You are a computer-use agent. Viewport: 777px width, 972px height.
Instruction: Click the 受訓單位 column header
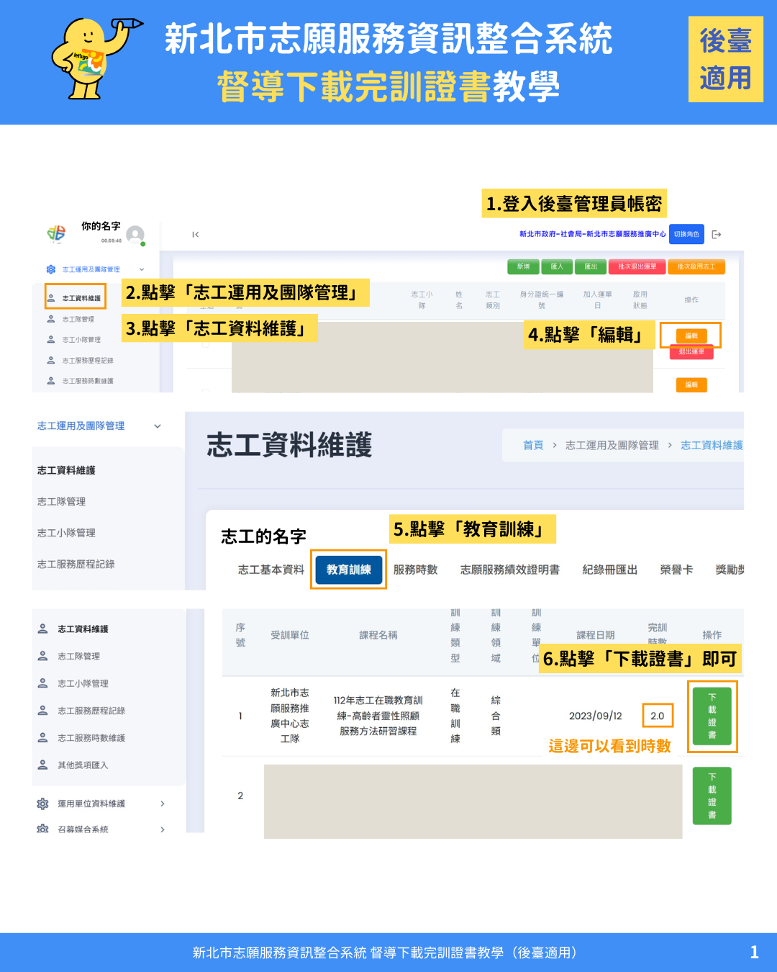tap(290, 635)
